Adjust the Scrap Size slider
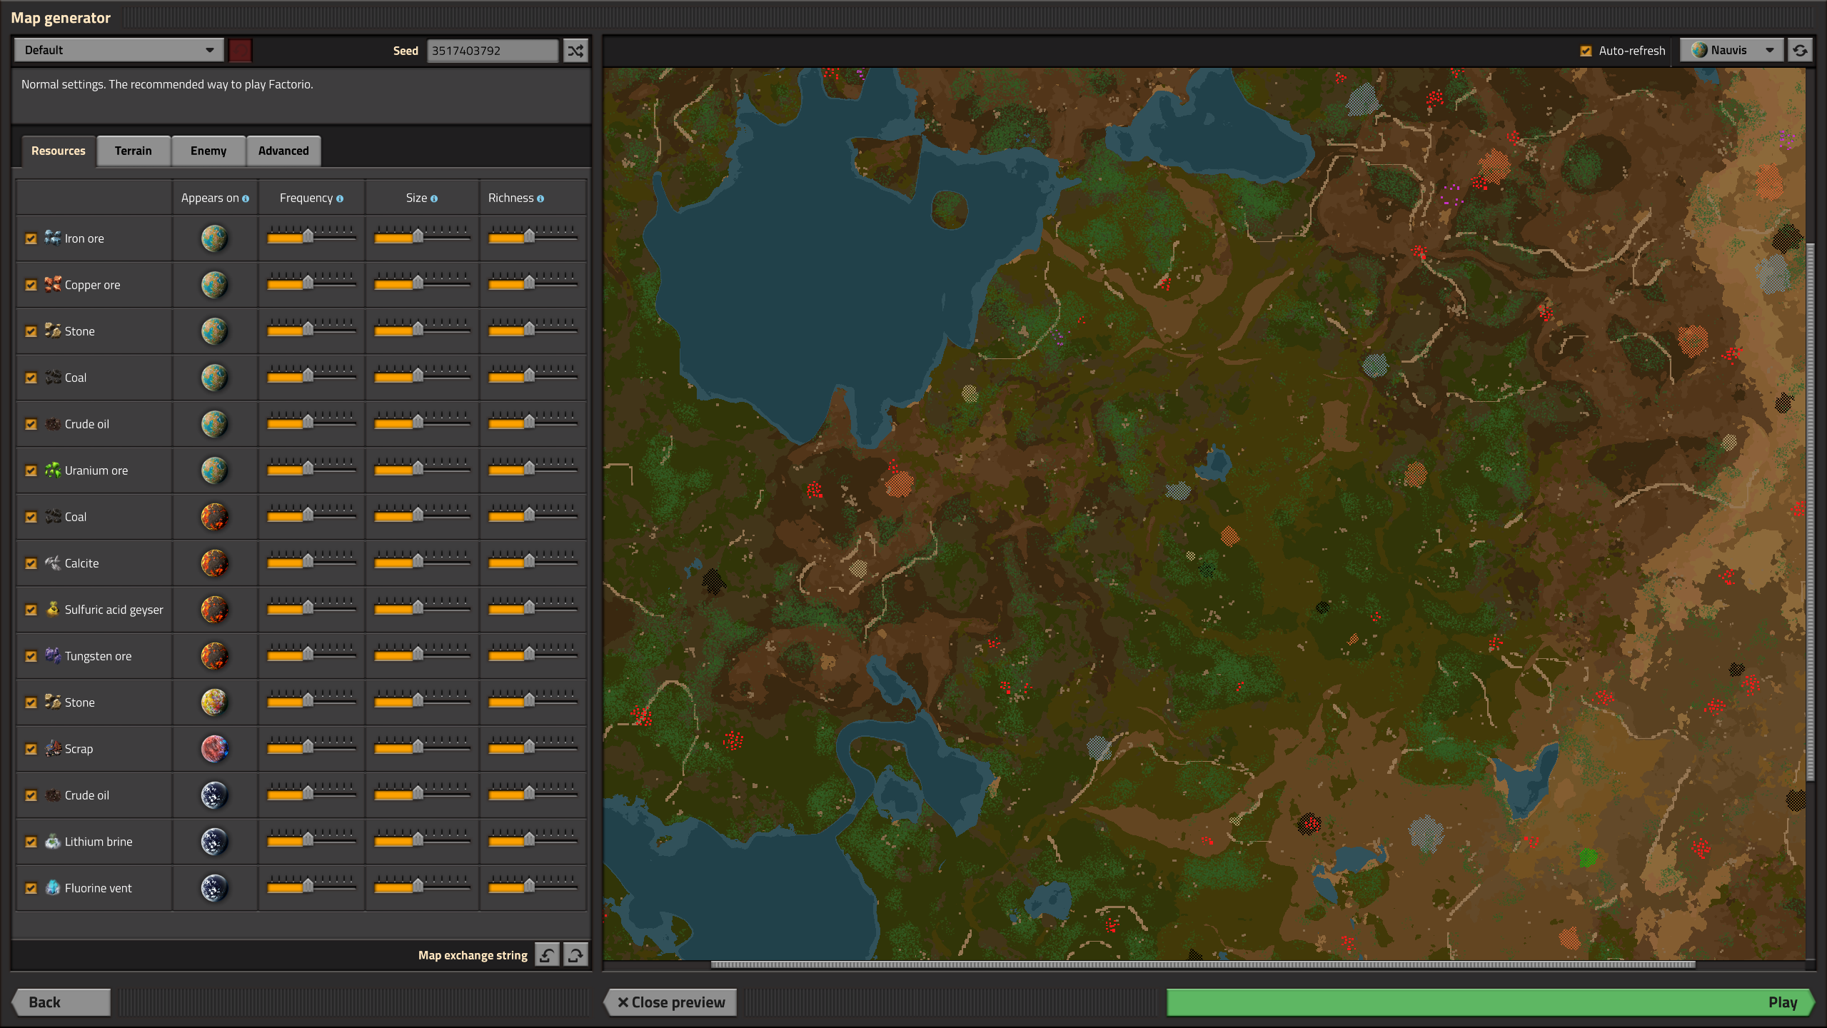The height and width of the screenshot is (1028, 1827). [x=421, y=745]
